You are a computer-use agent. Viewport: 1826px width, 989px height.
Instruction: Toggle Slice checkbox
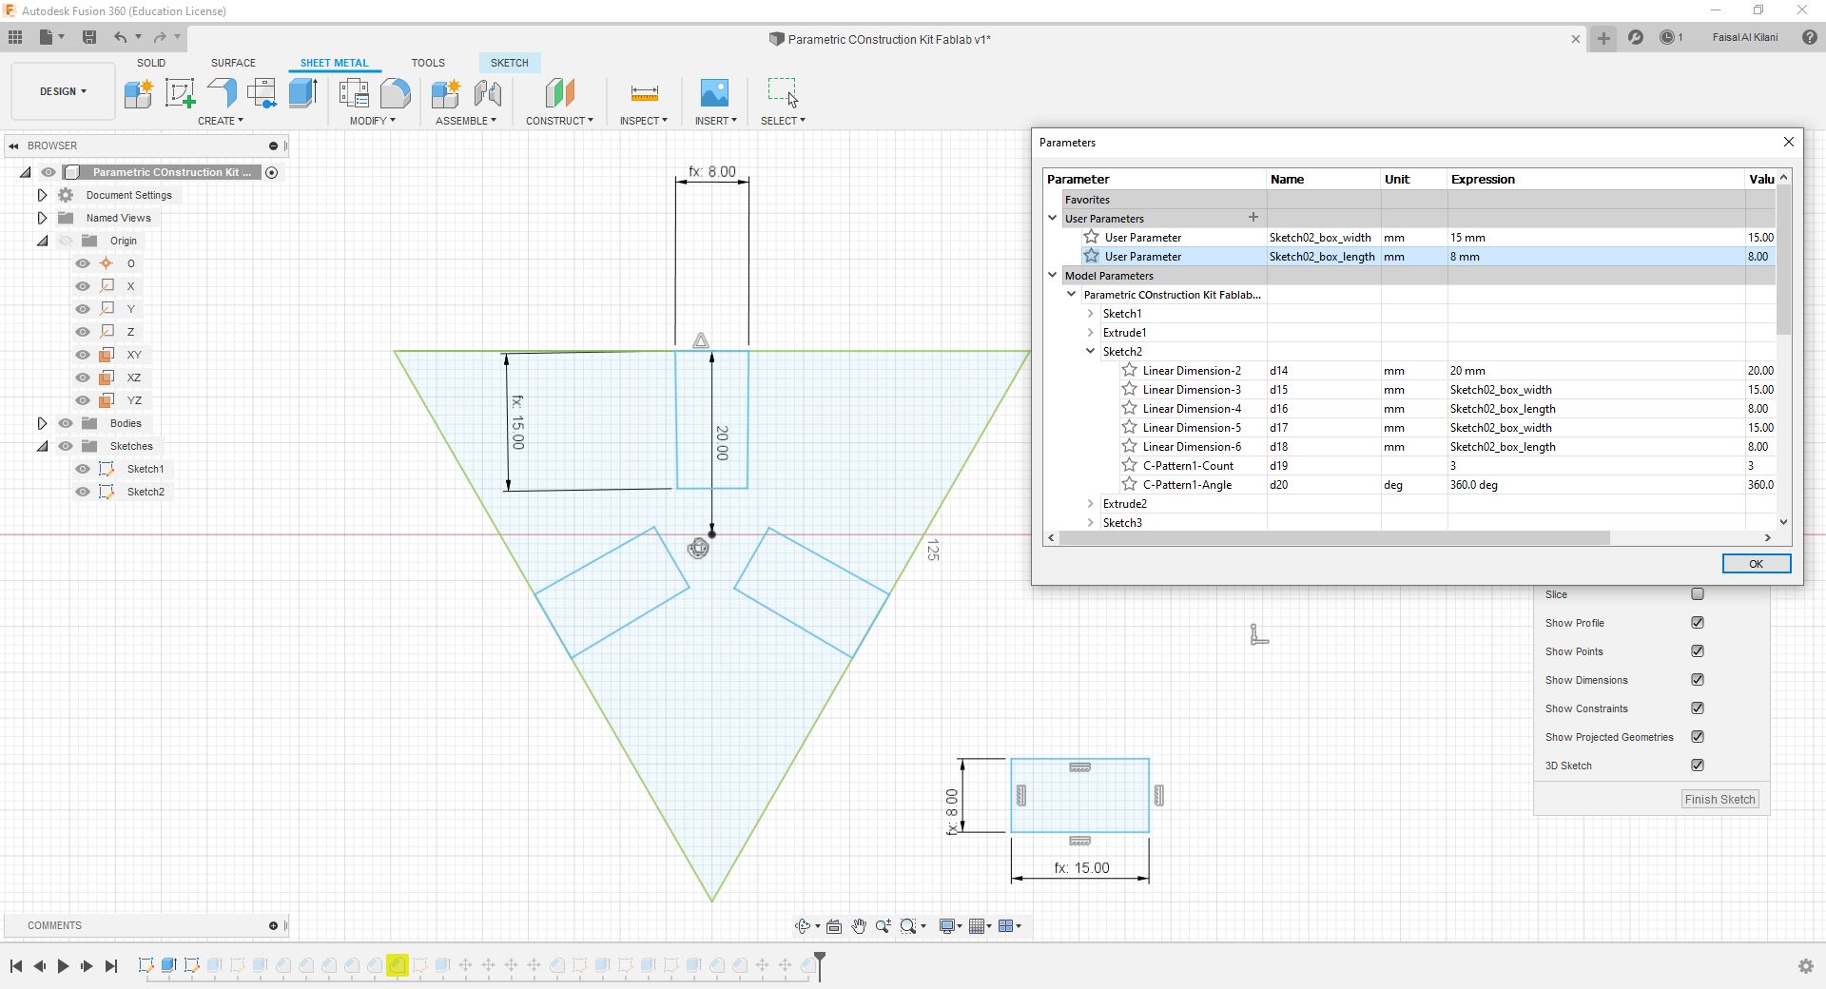1698,594
